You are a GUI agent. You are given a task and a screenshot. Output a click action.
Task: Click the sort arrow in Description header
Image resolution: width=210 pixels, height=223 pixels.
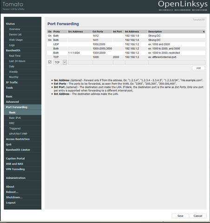[x=203, y=32]
